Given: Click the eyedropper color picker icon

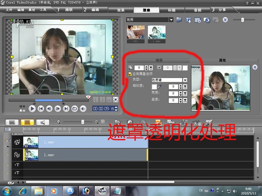Looking at the screenshot, I should tap(160, 87).
